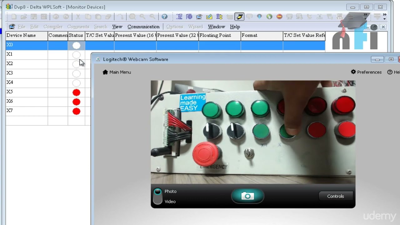The image size is (400, 225).
Task: Click the red X5 status indicator
Action: [76, 92]
